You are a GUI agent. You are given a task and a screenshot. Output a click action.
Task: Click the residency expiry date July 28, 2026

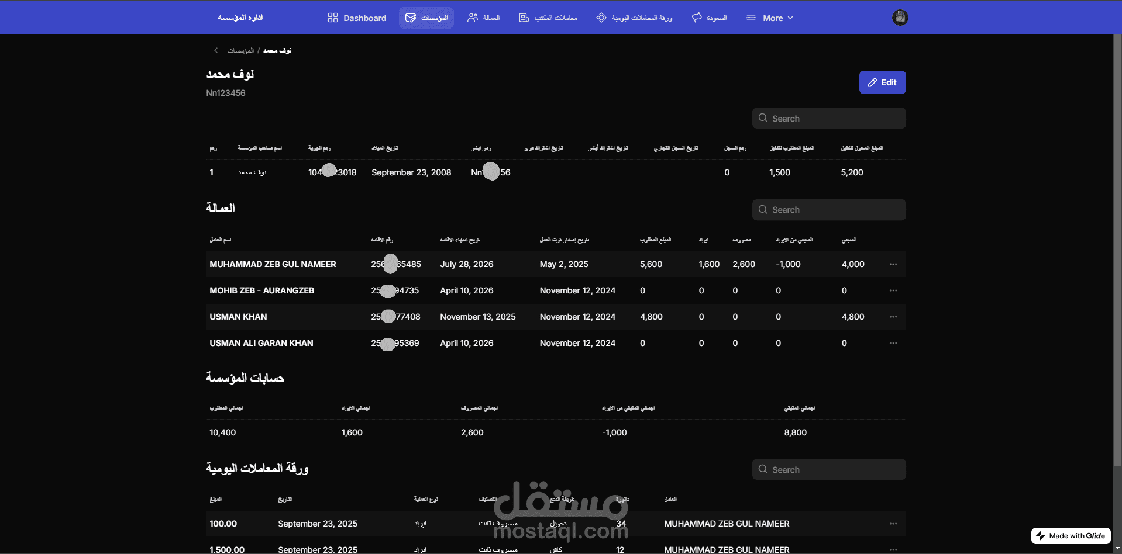tap(467, 264)
